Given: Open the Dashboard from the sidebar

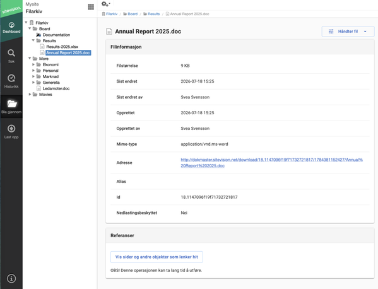Looking at the screenshot, I should pos(11,28).
